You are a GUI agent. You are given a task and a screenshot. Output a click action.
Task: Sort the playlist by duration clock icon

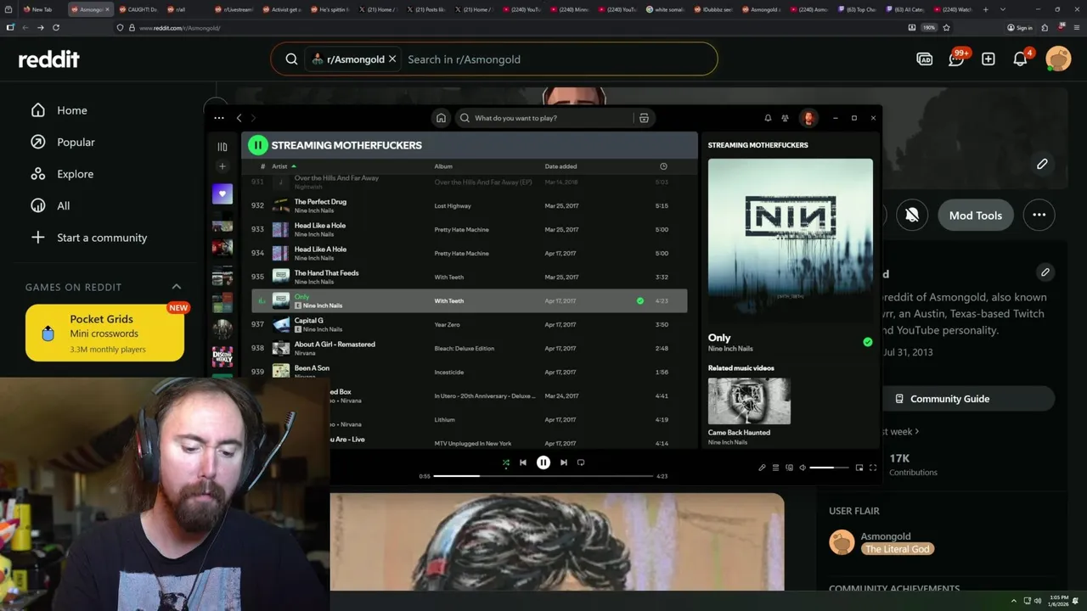(x=663, y=166)
